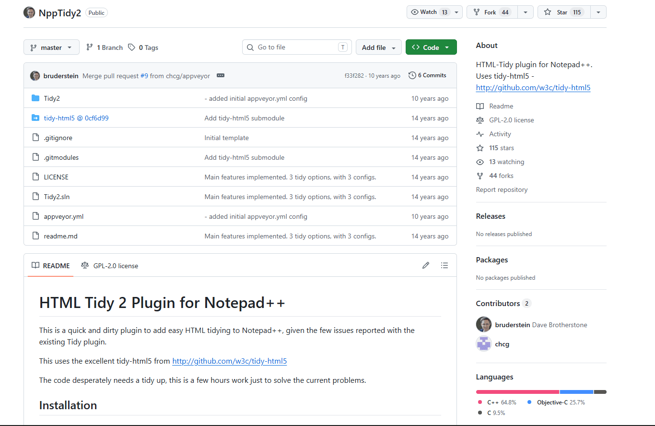Open the dropdown arrow next to Fork
The height and width of the screenshot is (426, 655).
(526, 12)
